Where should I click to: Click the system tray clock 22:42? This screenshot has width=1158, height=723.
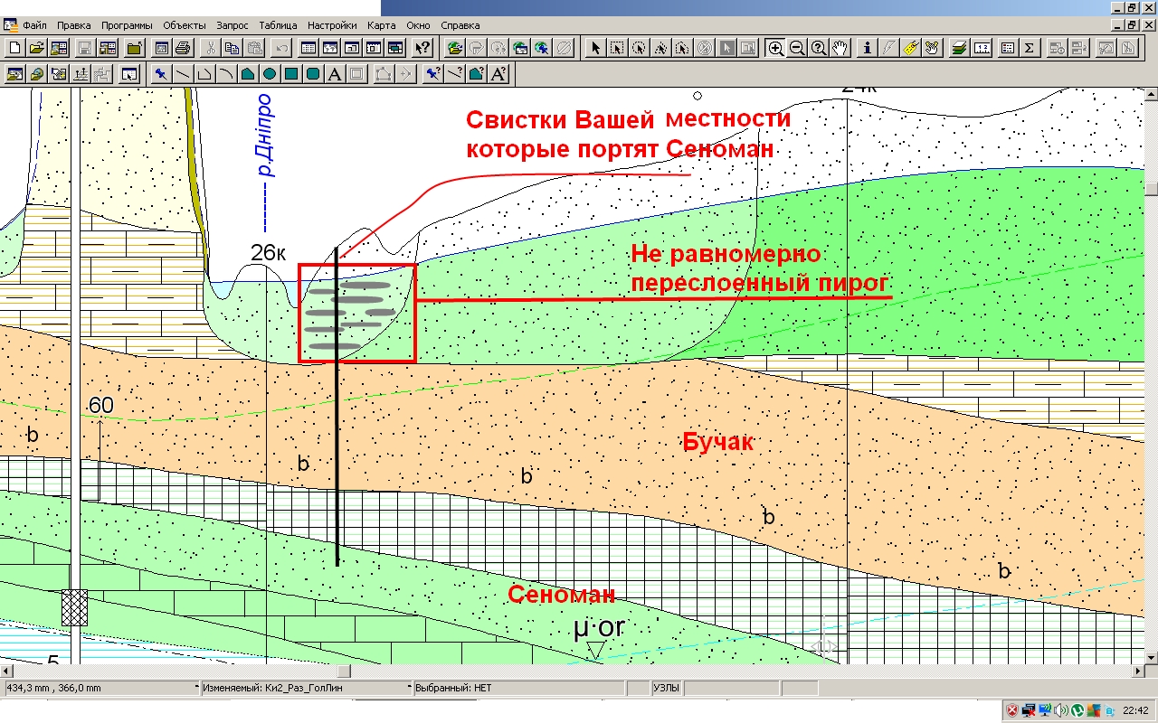(x=1135, y=710)
